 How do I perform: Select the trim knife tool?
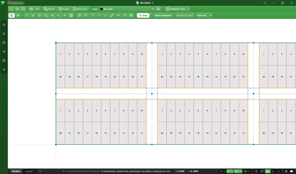click(105, 15)
